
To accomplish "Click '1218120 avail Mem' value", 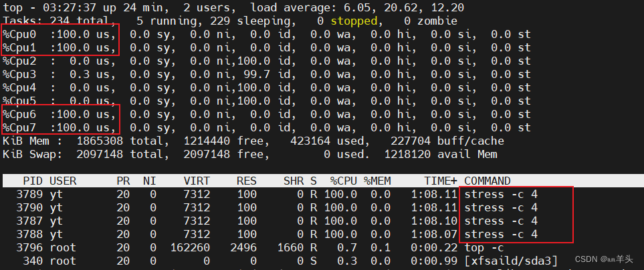I will [x=441, y=155].
